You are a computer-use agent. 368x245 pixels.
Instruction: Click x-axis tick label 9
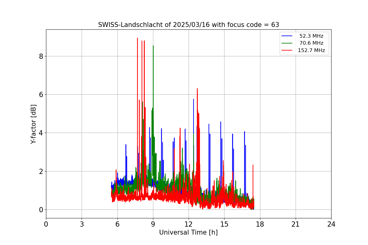[x=153, y=224]
